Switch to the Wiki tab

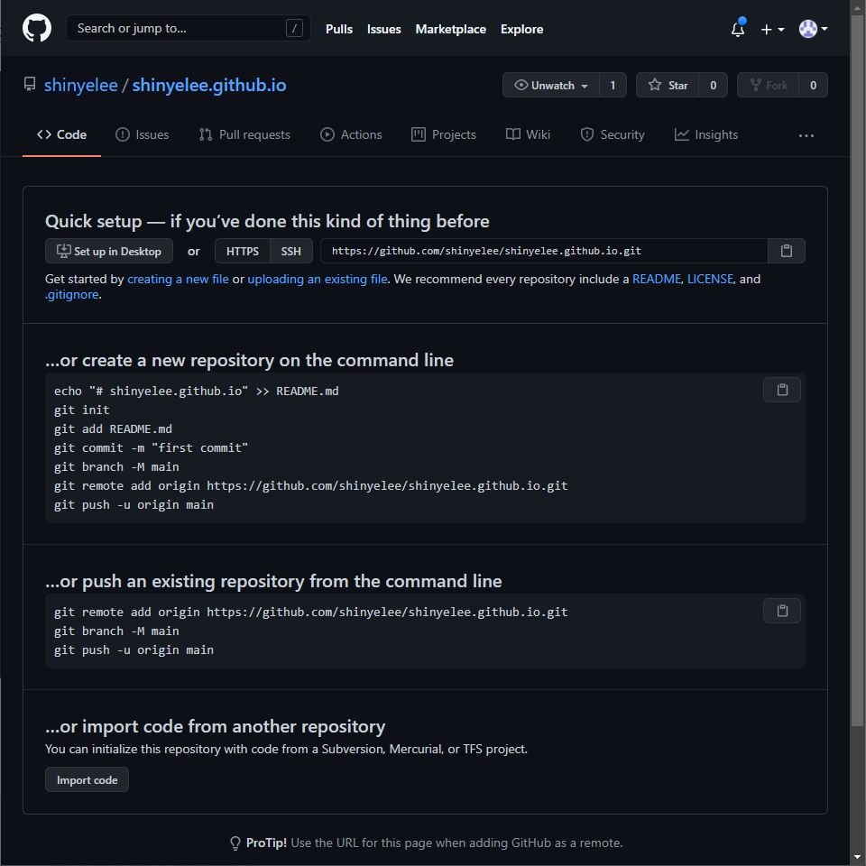click(528, 134)
